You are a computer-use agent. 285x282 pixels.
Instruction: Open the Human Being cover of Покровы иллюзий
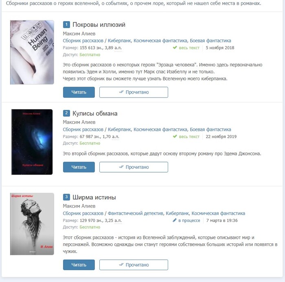[32, 52]
